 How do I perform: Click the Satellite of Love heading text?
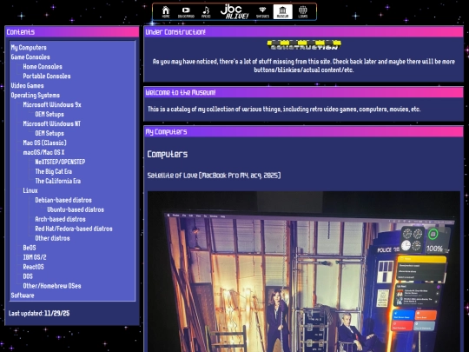(214, 176)
